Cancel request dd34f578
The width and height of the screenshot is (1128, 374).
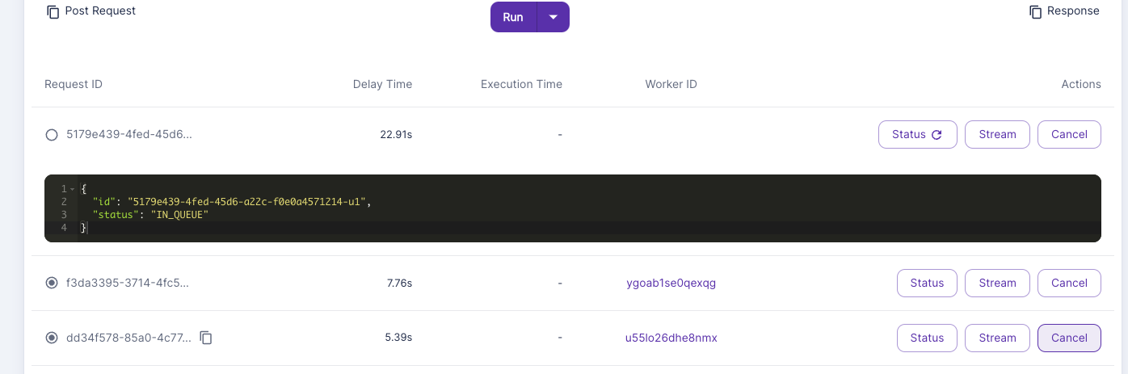(x=1069, y=338)
